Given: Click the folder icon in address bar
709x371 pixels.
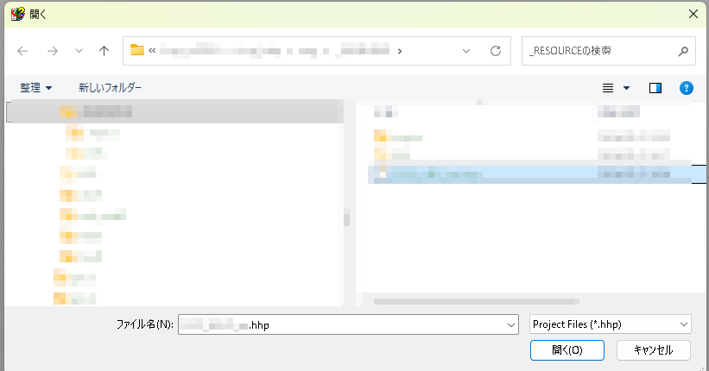Looking at the screenshot, I should pos(137,51).
